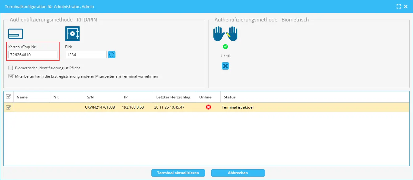Deselect the CKWN214761008 terminal row checkbox

pyautogui.click(x=9, y=107)
